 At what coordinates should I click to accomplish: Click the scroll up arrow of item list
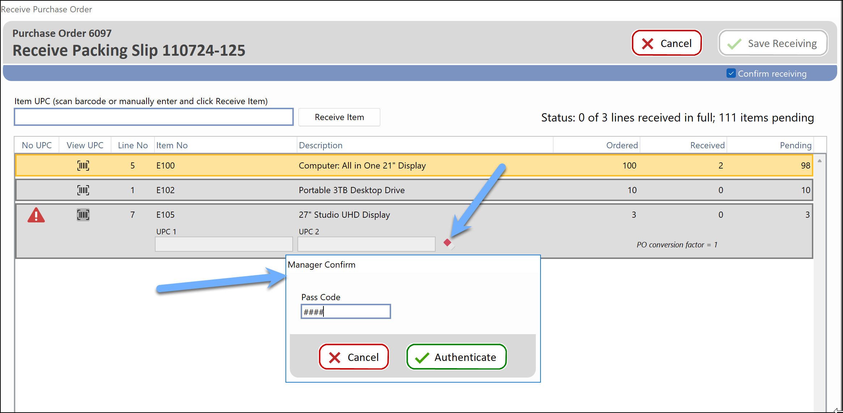(819, 161)
